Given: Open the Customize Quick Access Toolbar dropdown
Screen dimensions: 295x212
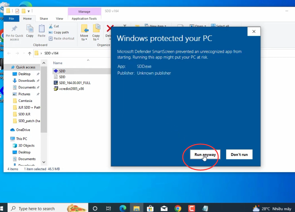Looking at the screenshot, I should (x=28, y=11).
